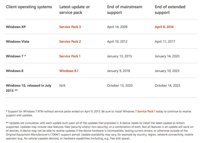Open the Service Pack 1 link in the footnote

[146, 111]
